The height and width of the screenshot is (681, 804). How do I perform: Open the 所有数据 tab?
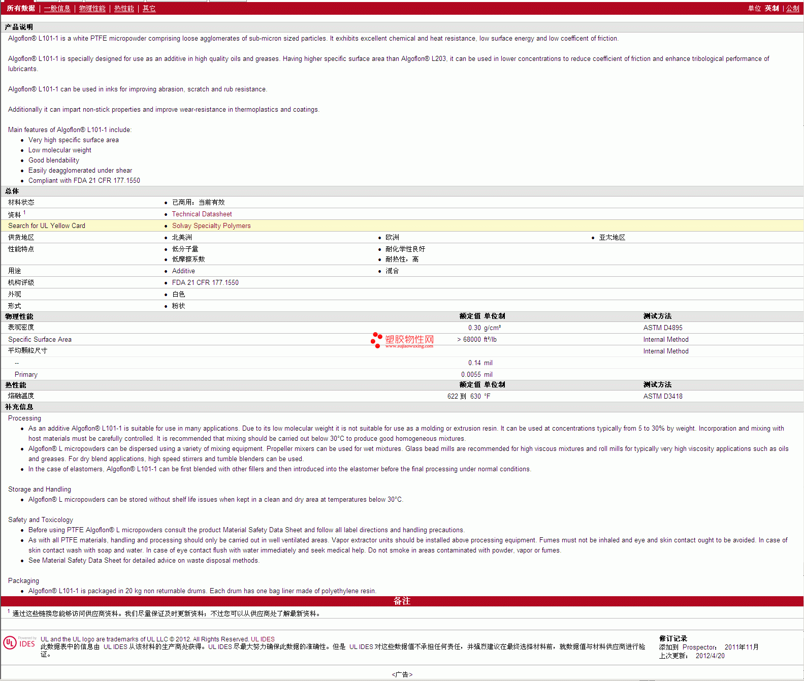[x=21, y=8]
